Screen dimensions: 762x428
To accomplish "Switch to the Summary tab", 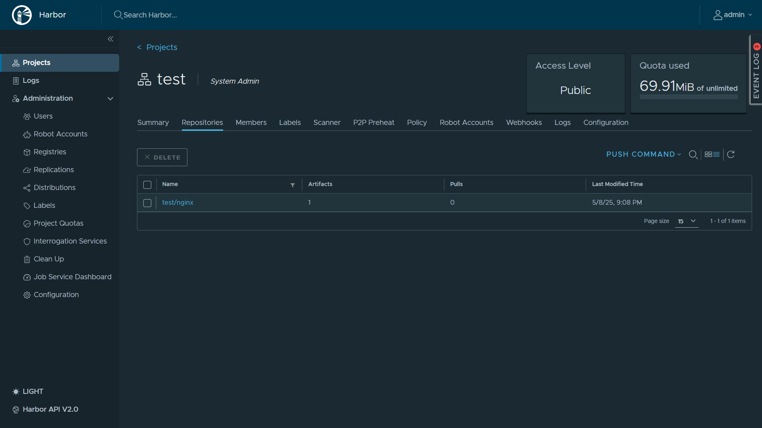I will coord(153,123).
